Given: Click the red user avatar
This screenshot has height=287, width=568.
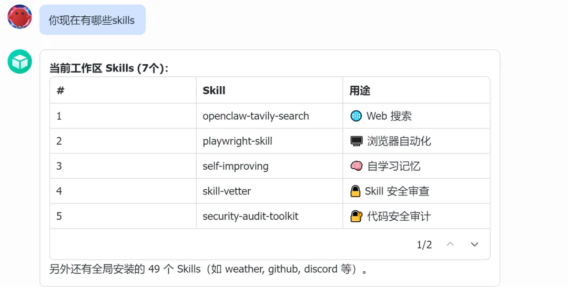Looking at the screenshot, I should click(20, 17).
